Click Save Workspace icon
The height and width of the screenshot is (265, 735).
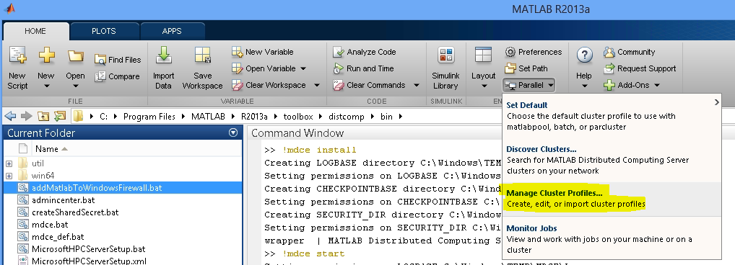tap(202, 55)
